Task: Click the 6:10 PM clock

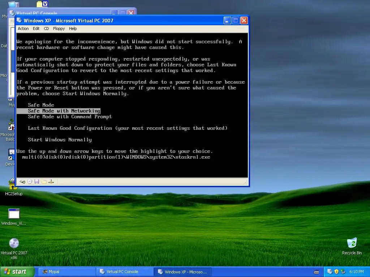Action: 357,272
